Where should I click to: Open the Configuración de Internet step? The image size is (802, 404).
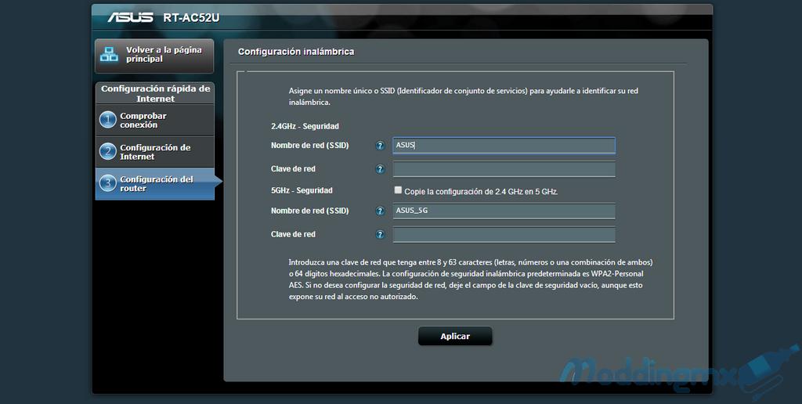click(154, 152)
